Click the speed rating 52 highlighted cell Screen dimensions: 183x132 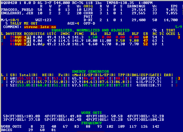coord(145,44)
